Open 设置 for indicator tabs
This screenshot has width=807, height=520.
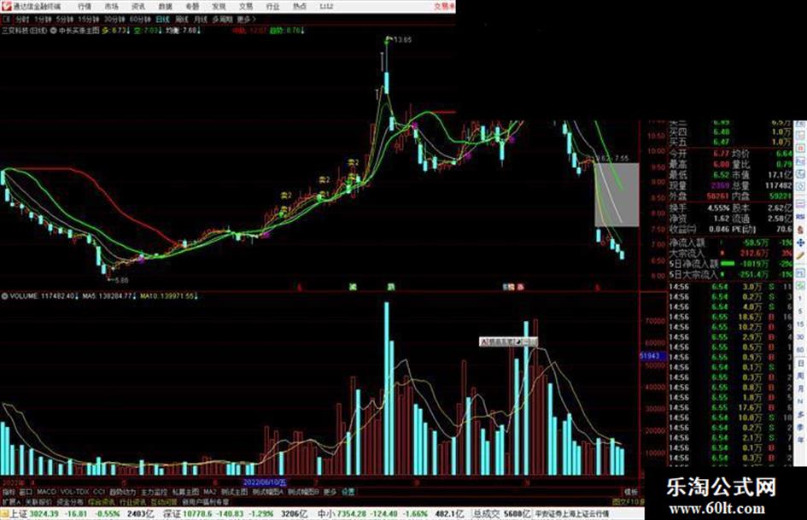click(348, 492)
